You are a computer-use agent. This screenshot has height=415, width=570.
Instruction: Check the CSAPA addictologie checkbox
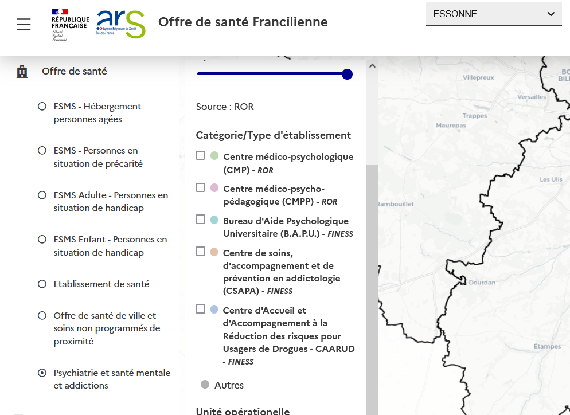(200, 252)
